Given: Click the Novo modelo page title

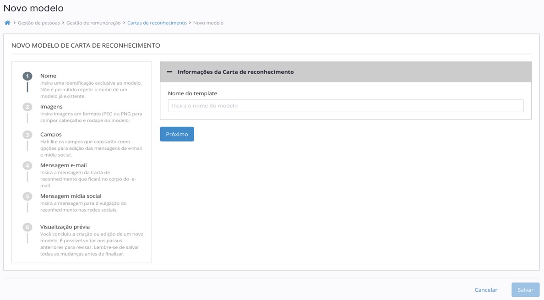Looking at the screenshot, I should pos(33,8).
